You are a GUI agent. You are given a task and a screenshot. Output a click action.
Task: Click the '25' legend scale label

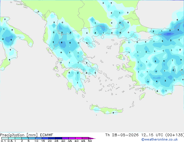point(56,141)
